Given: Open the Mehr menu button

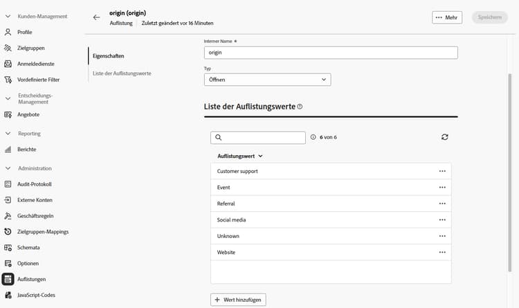Looking at the screenshot, I should pyautogui.click(x=446, y=17).
